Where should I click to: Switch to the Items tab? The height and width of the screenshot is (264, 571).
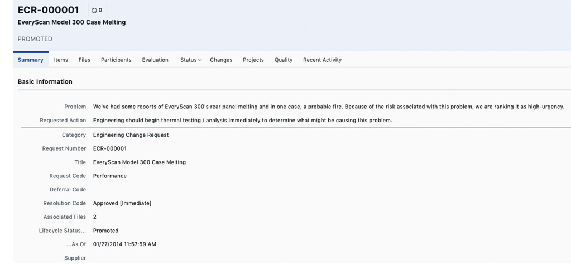[61, 60]
